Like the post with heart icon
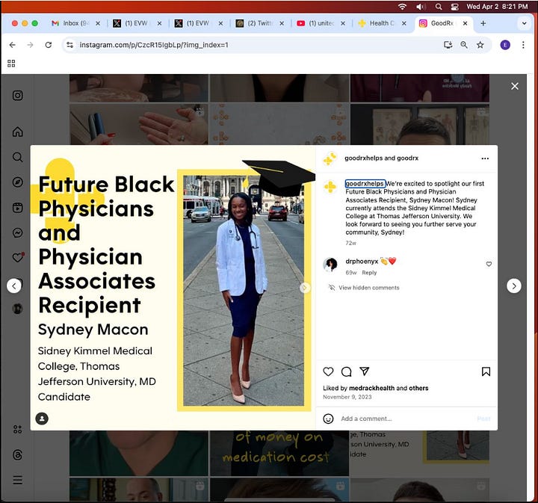The width and height of the screenshot is (538, 503). tap(328, 371)
